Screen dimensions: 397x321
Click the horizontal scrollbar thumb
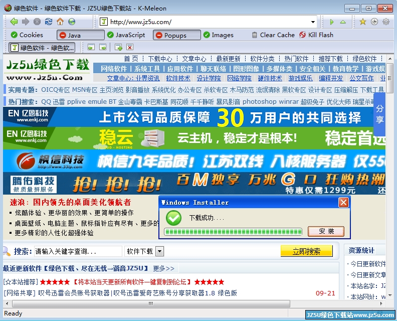coord(151,303)
